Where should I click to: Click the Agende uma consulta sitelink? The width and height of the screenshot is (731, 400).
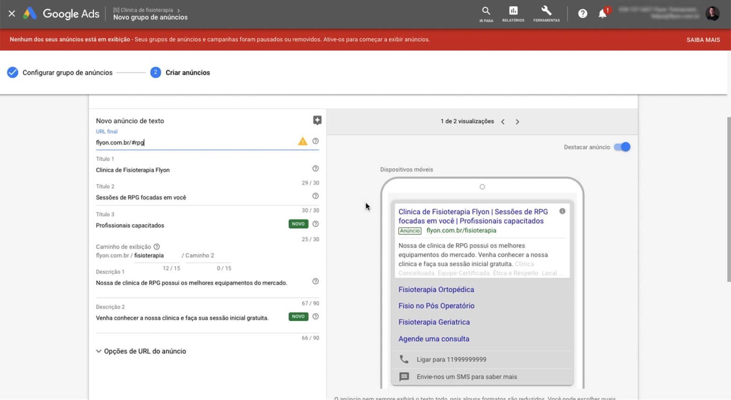click(x=434, y=339)
